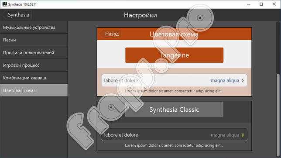Viewport: 281px width, 158px height.
Task: Click magna aliqua value in Tangerine preview
Action: point(225,80)
